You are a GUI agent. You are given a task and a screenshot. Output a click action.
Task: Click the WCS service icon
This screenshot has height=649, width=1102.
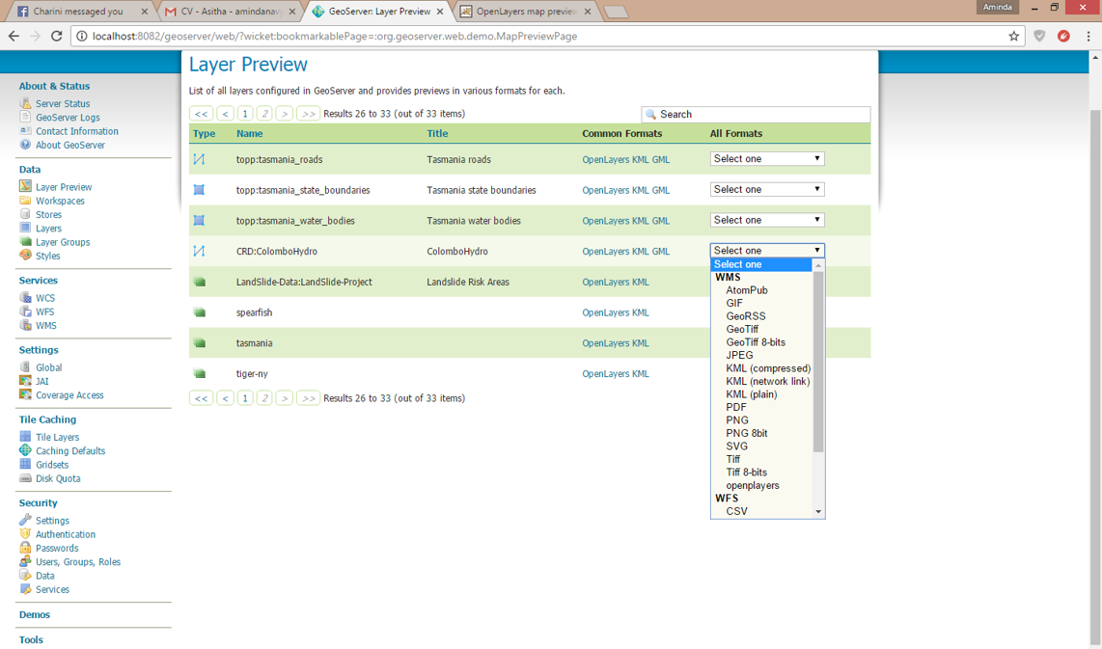pos(25,297)
